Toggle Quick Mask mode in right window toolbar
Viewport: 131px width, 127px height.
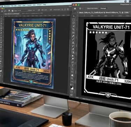click(x=72, y=92)
